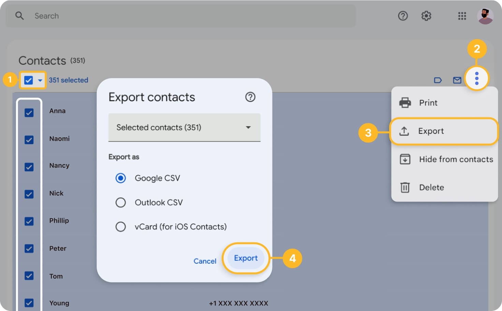Select the Outlook CSV export format
Image resolution: width=502 pixels, height=311 pixels.
[121, 202]
